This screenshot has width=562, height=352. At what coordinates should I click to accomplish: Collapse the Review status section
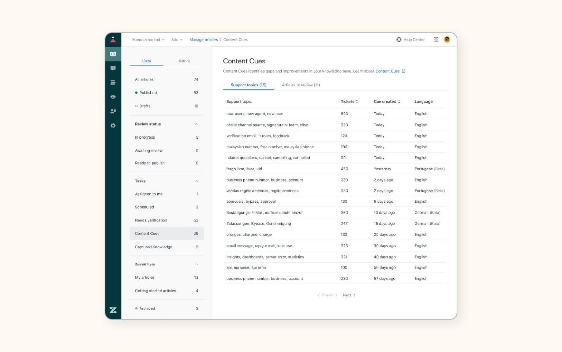(x=197, y=124)
